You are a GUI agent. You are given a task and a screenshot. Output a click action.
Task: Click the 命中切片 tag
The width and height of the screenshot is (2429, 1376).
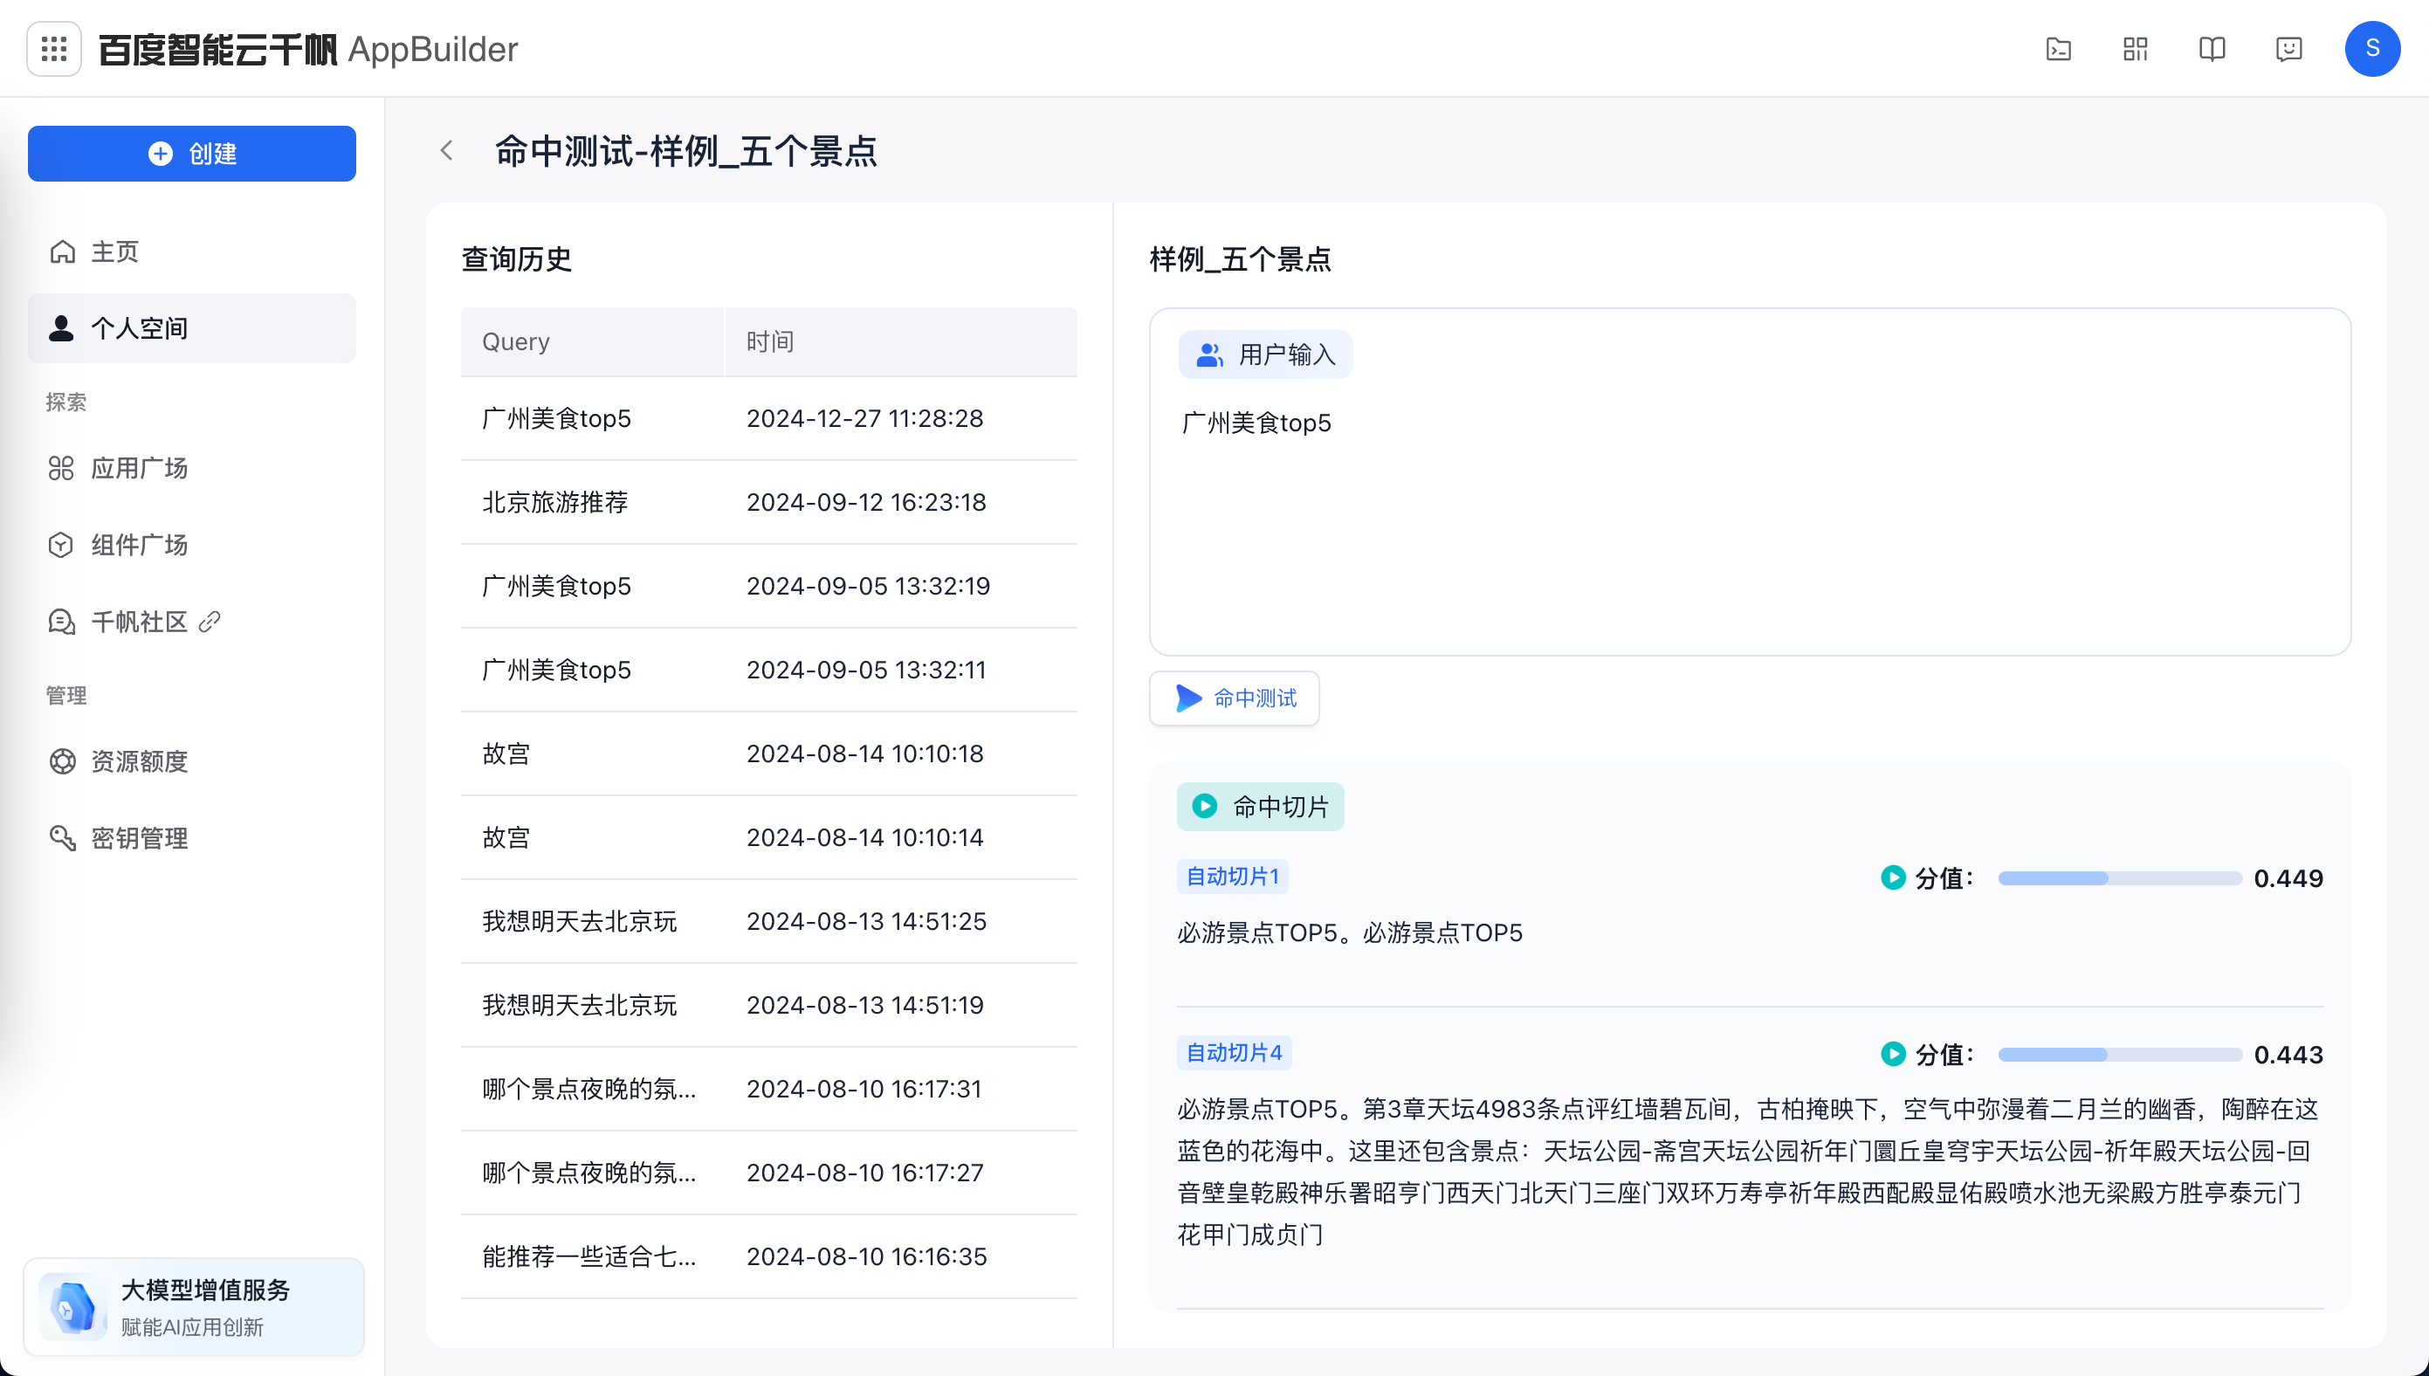pos(1260,807)
